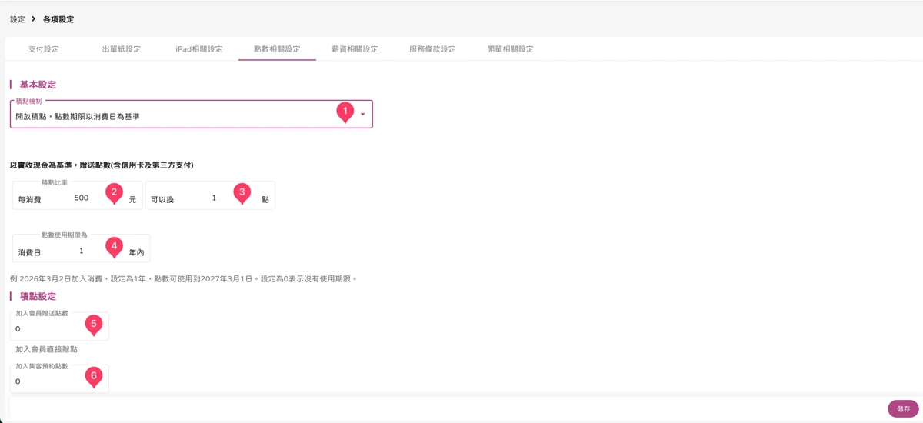This screenshot has width=923, height=423.
Task: Click the example text about 2026年3月2日
Action: tap(183, 278)
